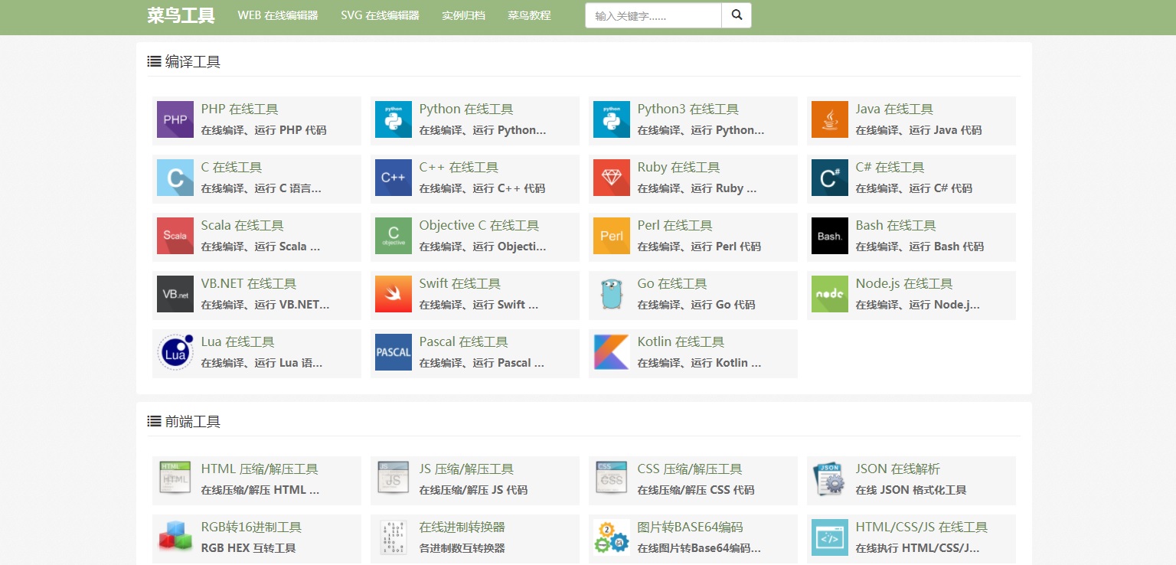Click into the keyword search field
The height and width of the screenshot is (565, 1176).
click(652, 15)
